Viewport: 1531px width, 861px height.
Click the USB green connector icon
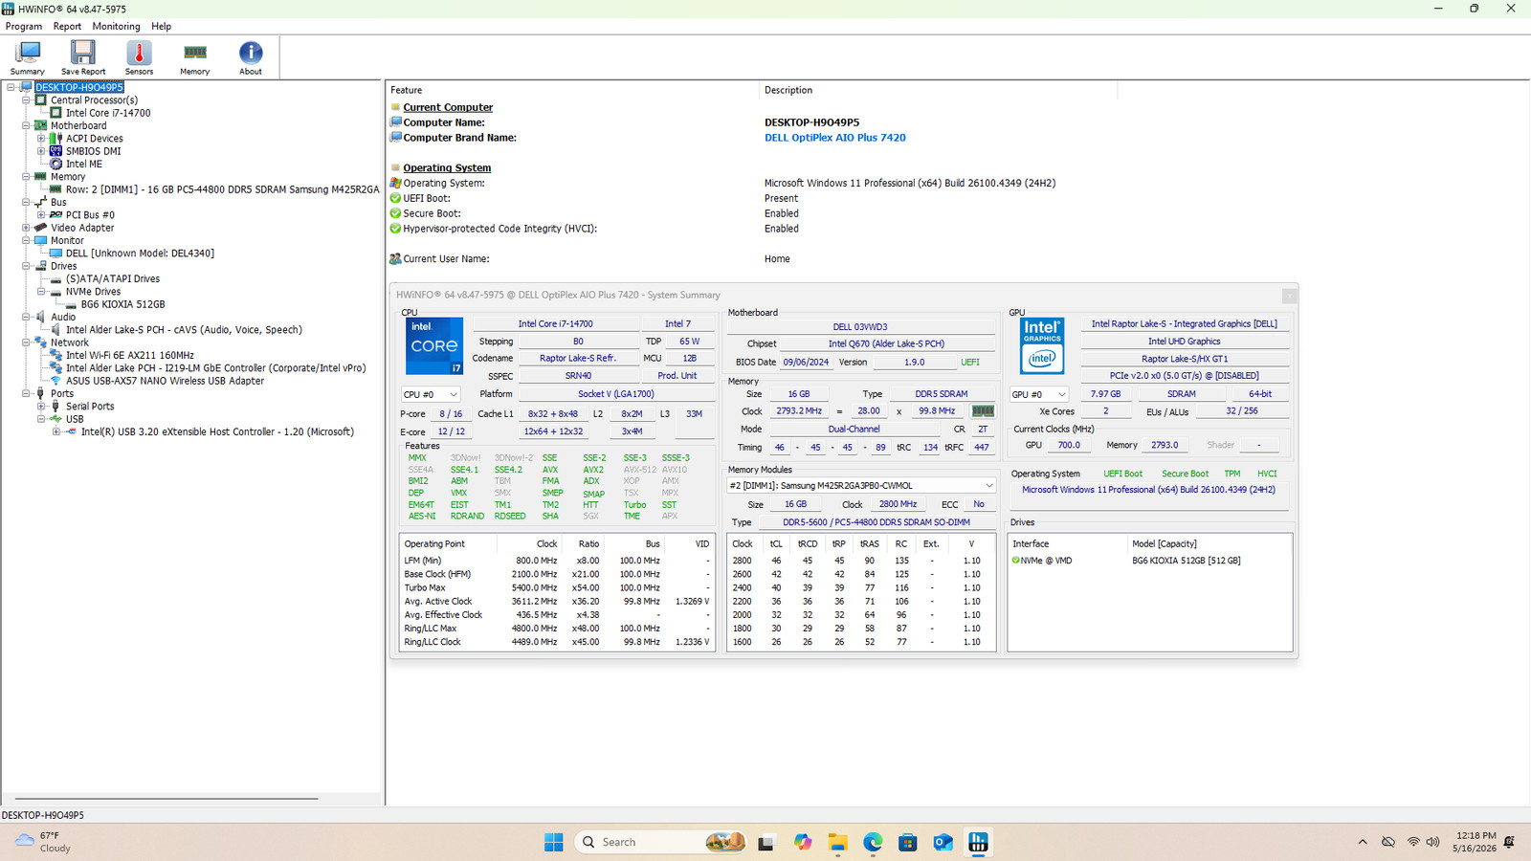click(56, 419)
